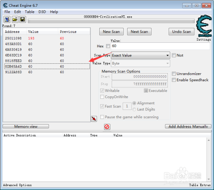Screen dimensions: 214x190
Task: Open the Table menu
Action: pyautogui.click(x=30, y=12)
